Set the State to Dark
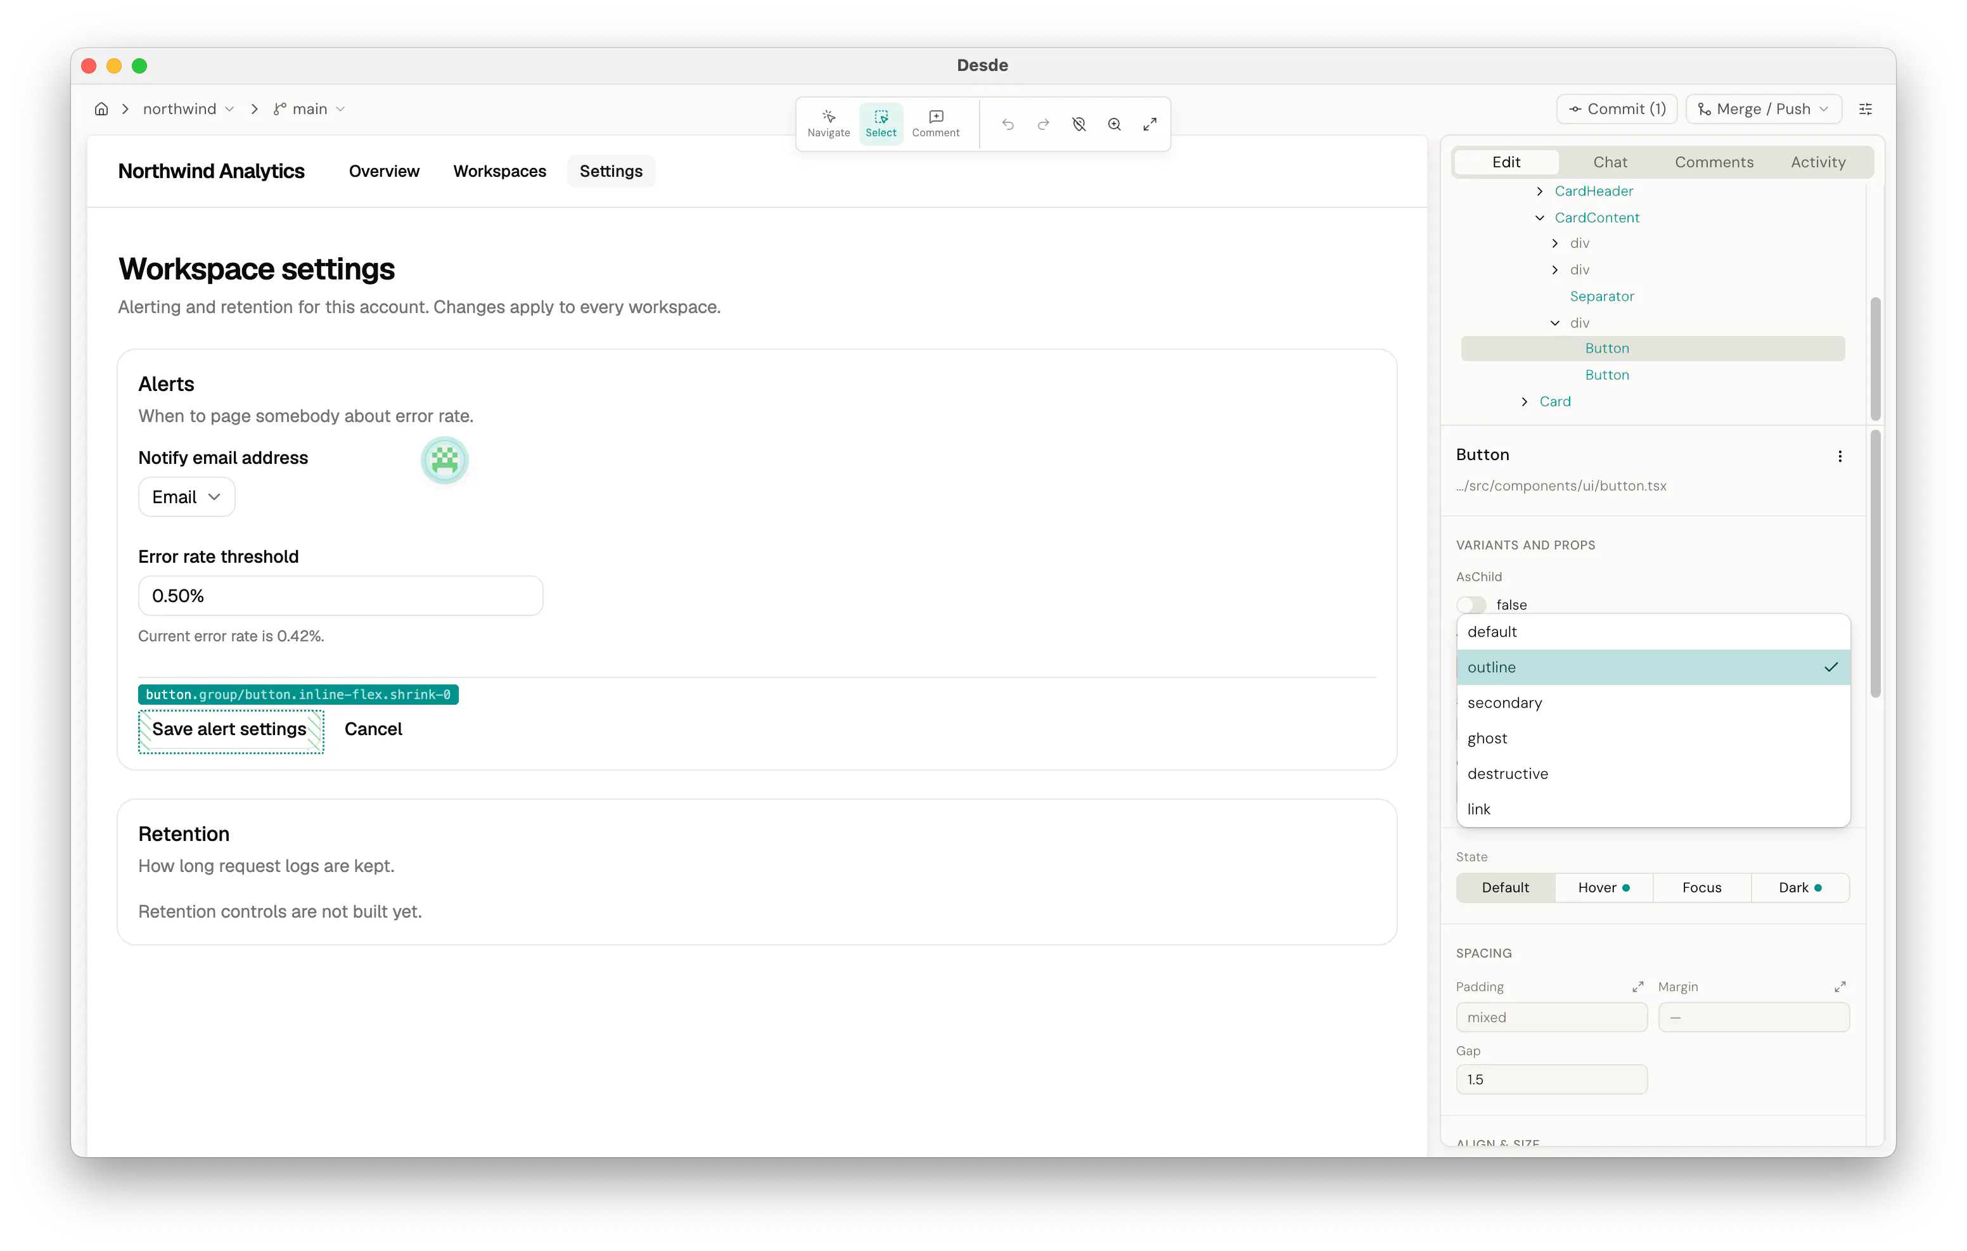The image size is (1967, 1251). coord(1800,887)
